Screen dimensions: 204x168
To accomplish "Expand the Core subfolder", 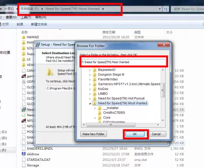I will coord(95,118).
